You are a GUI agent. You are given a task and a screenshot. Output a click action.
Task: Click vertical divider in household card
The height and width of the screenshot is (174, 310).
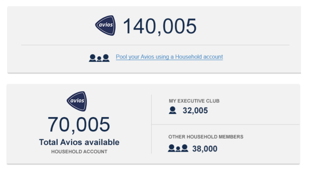click(x=152, y=124)
